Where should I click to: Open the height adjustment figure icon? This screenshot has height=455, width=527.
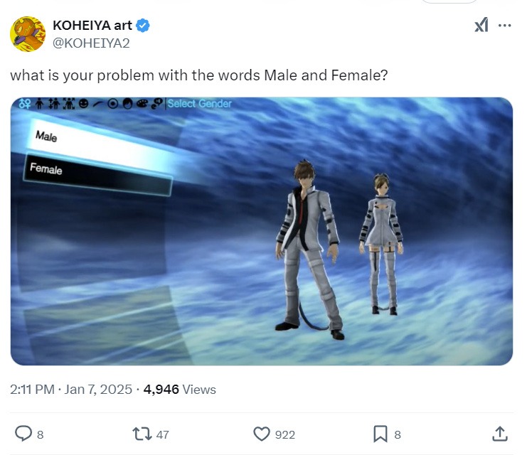(x=54, y=104)
